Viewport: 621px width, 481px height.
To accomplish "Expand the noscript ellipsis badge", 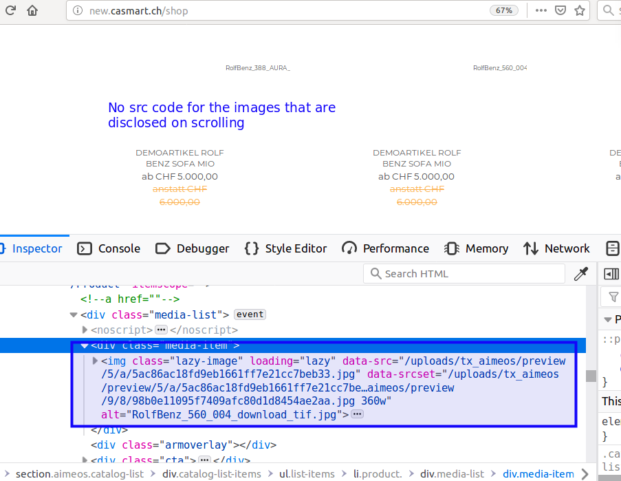I will click(x=161, y=330).
